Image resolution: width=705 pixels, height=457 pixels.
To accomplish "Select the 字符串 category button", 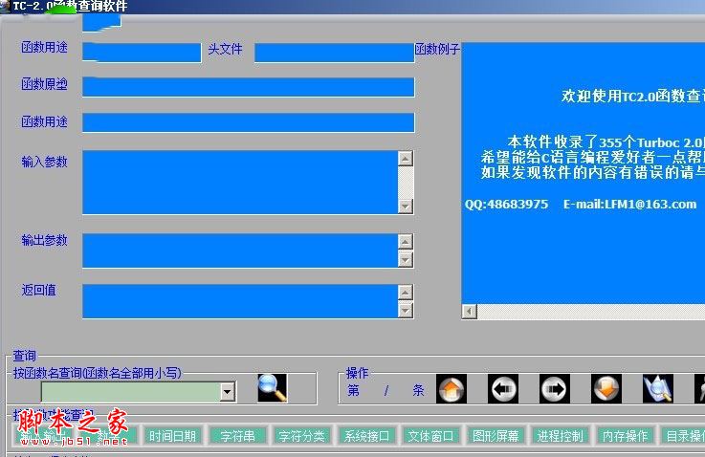I will 237,436.
